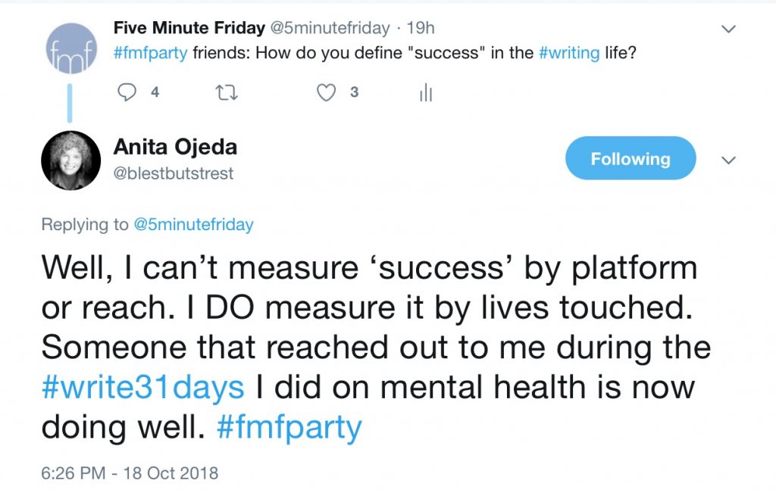Open the tweet analytics bar icon

[425, 92]
